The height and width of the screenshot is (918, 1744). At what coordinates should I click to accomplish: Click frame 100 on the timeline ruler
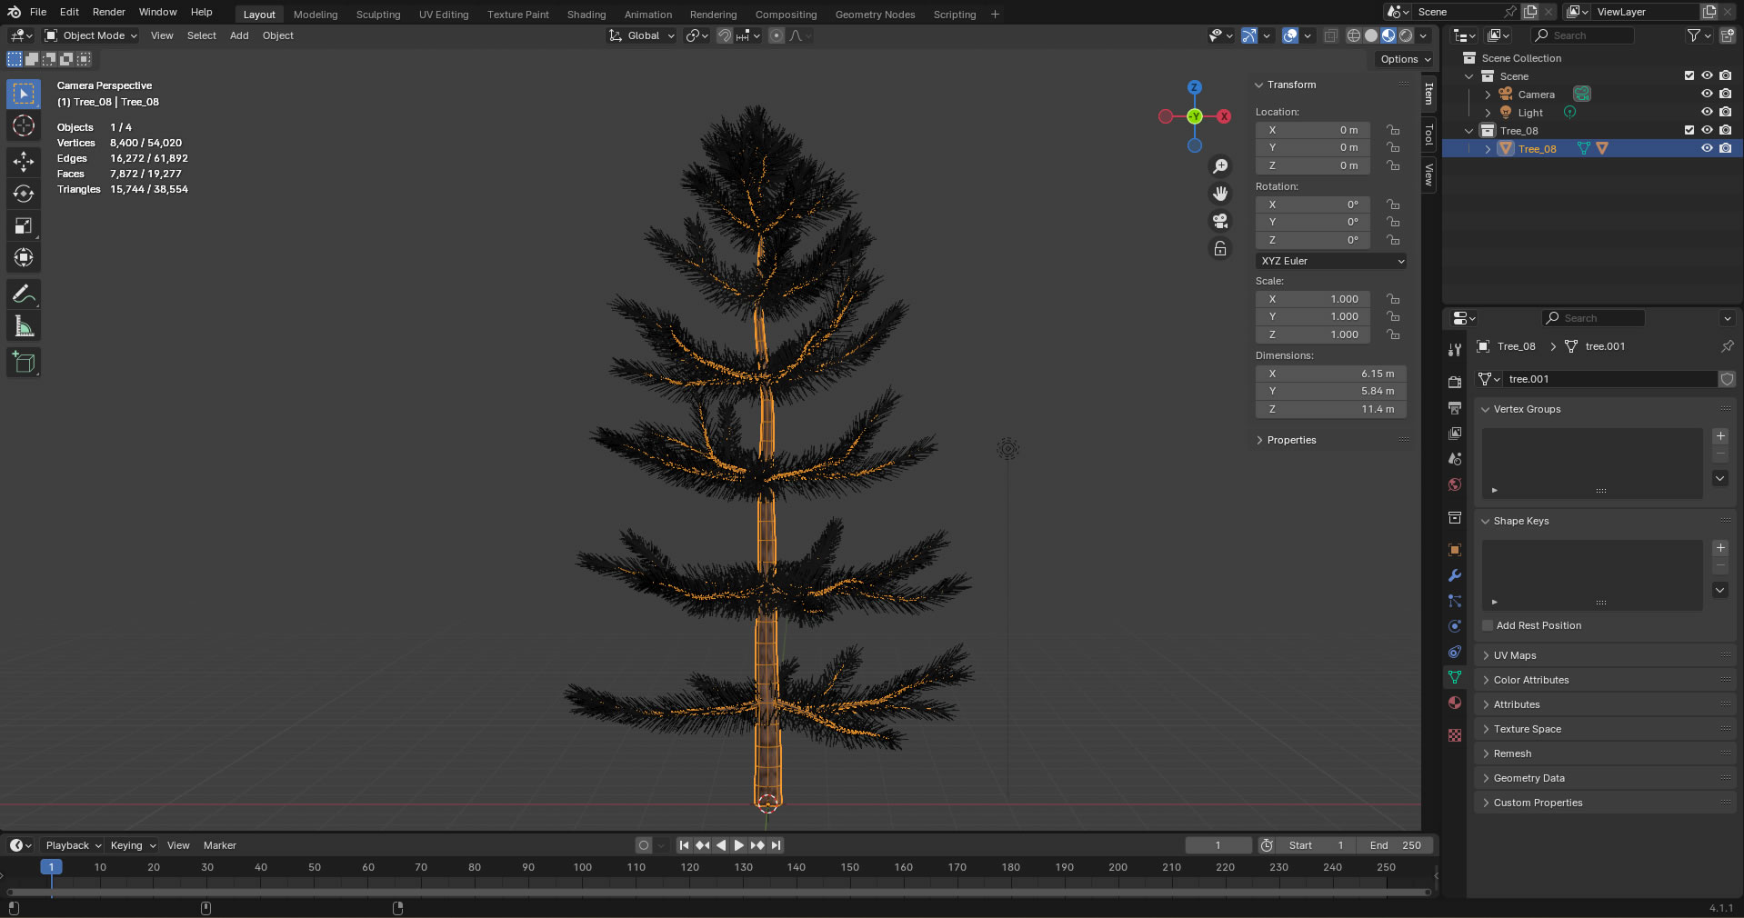[x=583, y=867]
